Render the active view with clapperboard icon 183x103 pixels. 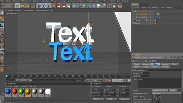pos(59,6)
